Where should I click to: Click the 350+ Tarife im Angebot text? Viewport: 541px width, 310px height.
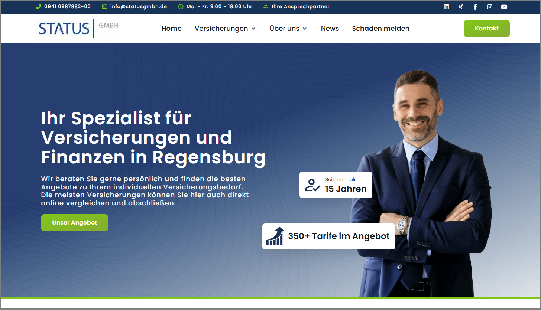(x=339, y=236)
